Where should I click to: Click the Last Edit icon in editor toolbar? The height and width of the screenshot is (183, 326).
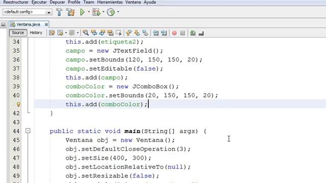coord(52,33)
